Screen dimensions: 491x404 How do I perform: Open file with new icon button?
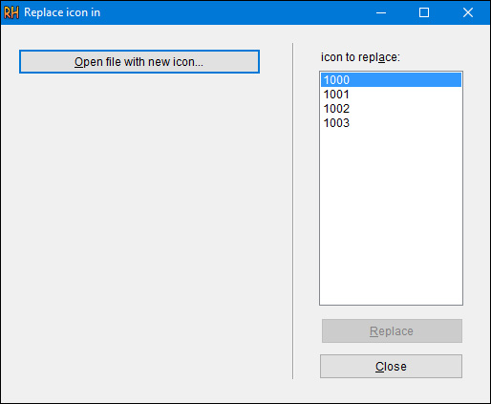[x=139, y=61]
